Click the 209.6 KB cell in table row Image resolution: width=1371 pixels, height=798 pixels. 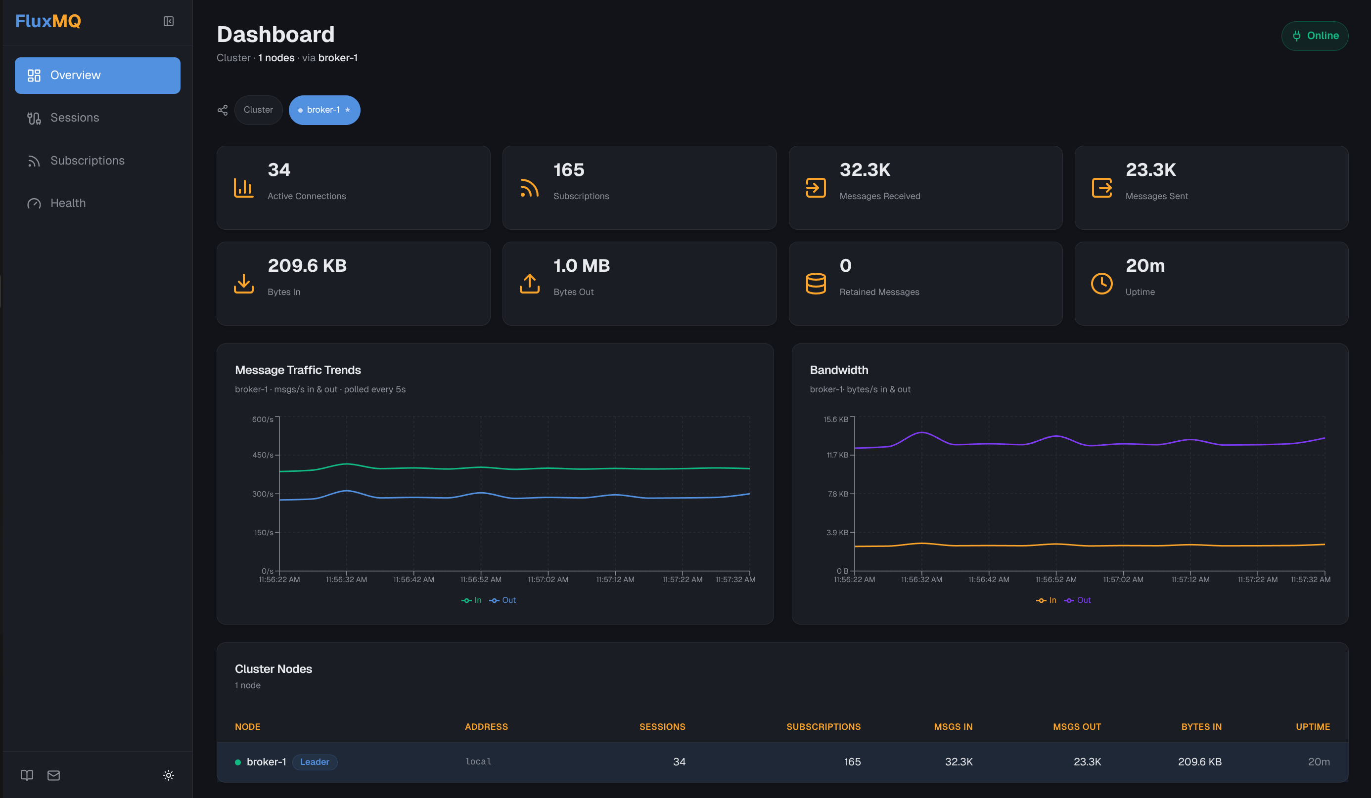tap(1200, 762)
